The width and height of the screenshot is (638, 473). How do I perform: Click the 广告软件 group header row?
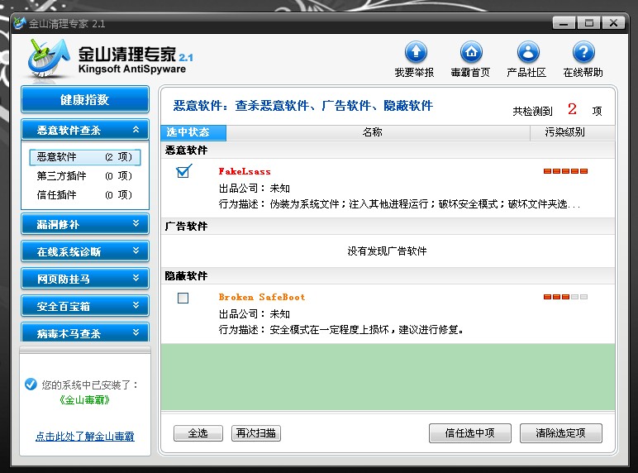tap(388, 227)
